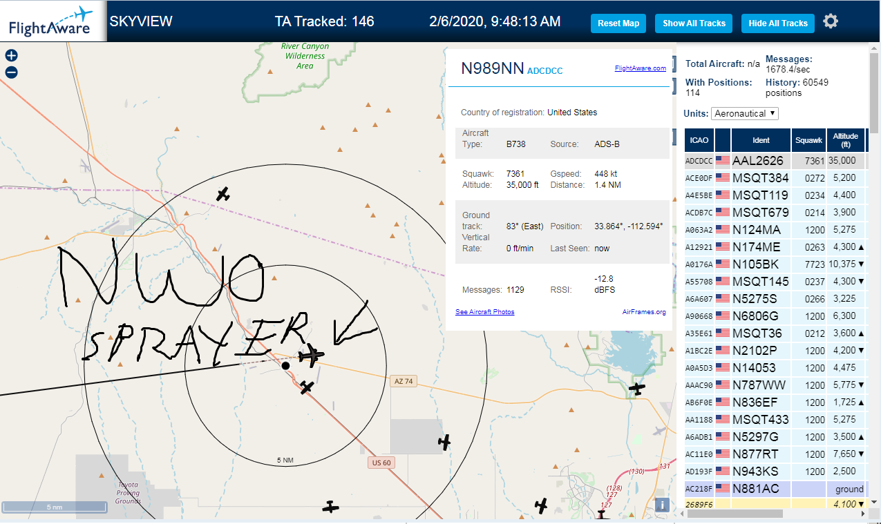
Task: Click the squawk value 7361 in the info panel
Action: [515, 174]
